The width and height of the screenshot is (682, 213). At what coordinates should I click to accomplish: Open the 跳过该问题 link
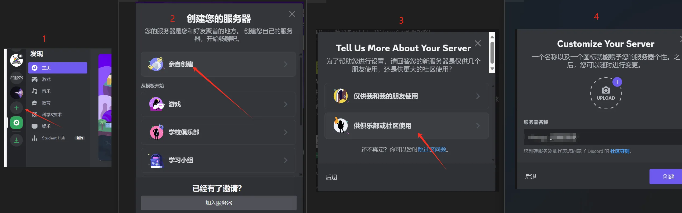432,150
